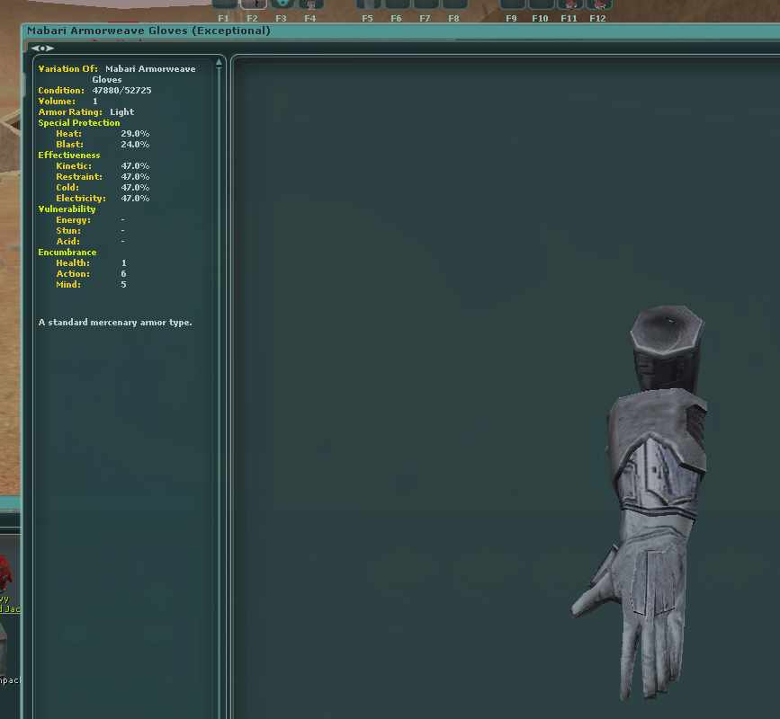The height and width of the screenshot is (719, 780).
Task: Select the "Cold:" label
Action: (67, 187)
